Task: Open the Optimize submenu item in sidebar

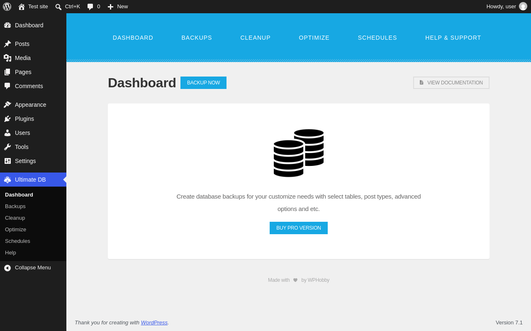Action: pyautogui.click(x=15, y=229)
